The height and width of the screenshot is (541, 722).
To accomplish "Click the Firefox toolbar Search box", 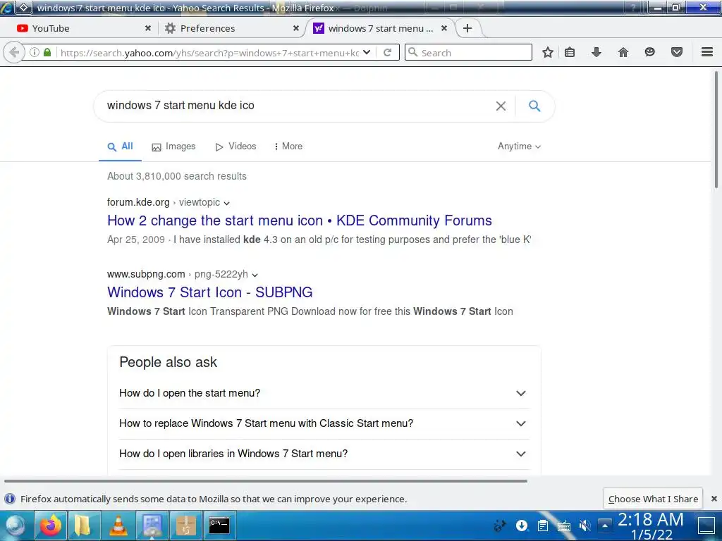I will tap(468, 52).
